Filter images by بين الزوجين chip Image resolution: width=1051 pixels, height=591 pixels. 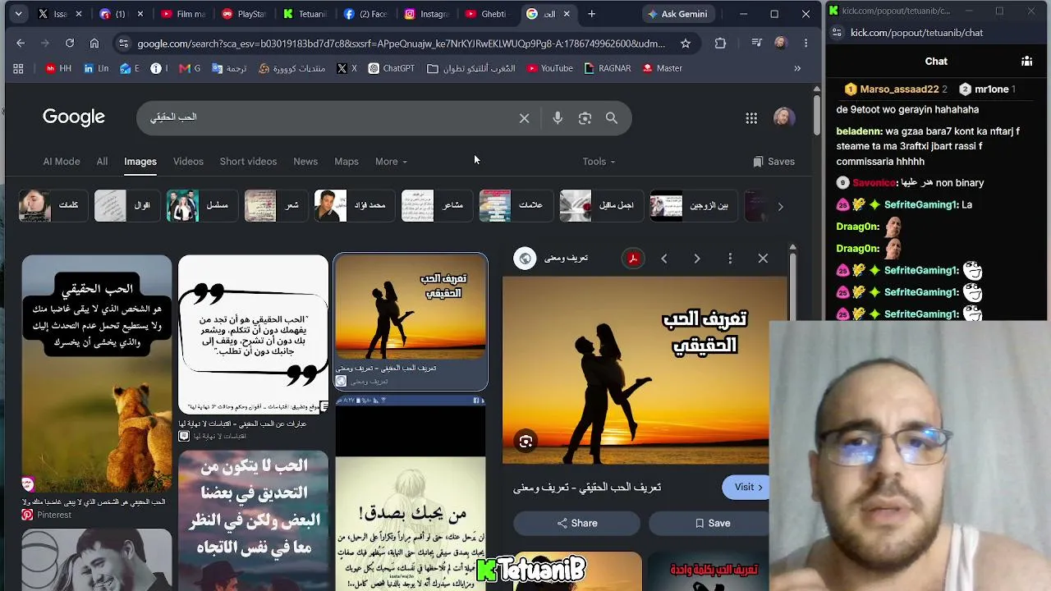pyautogui.click(x=694, y=205)
